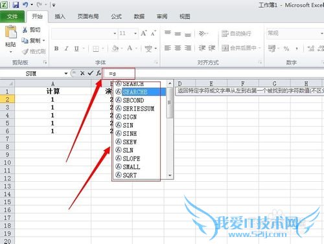This screenshot has height=244, width=324.
Task: Select SEARCHB in the function list
Action: [141, 92]
